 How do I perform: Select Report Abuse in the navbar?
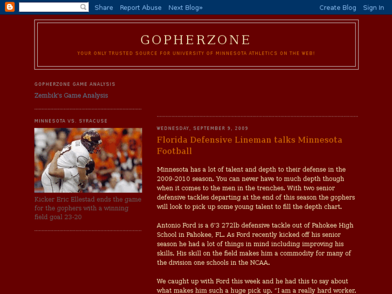(x=141, y=8)
